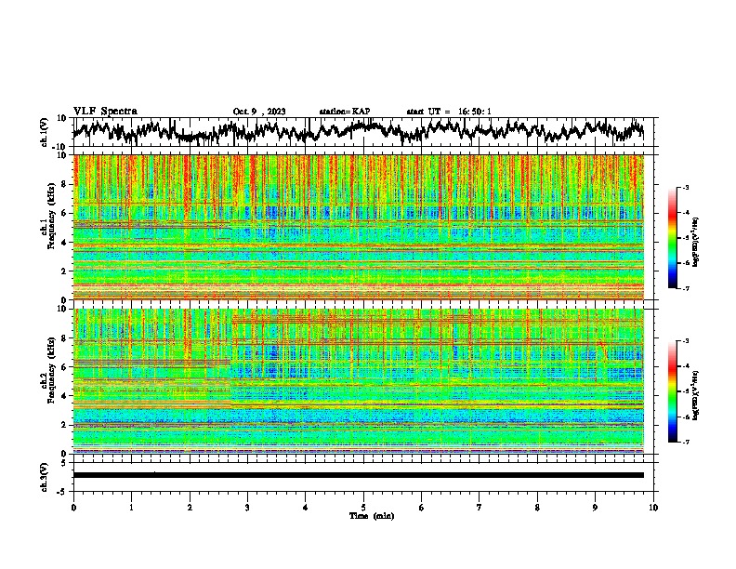Click the log(PSD) label beside ch.2 colorbar

(696, 396)
